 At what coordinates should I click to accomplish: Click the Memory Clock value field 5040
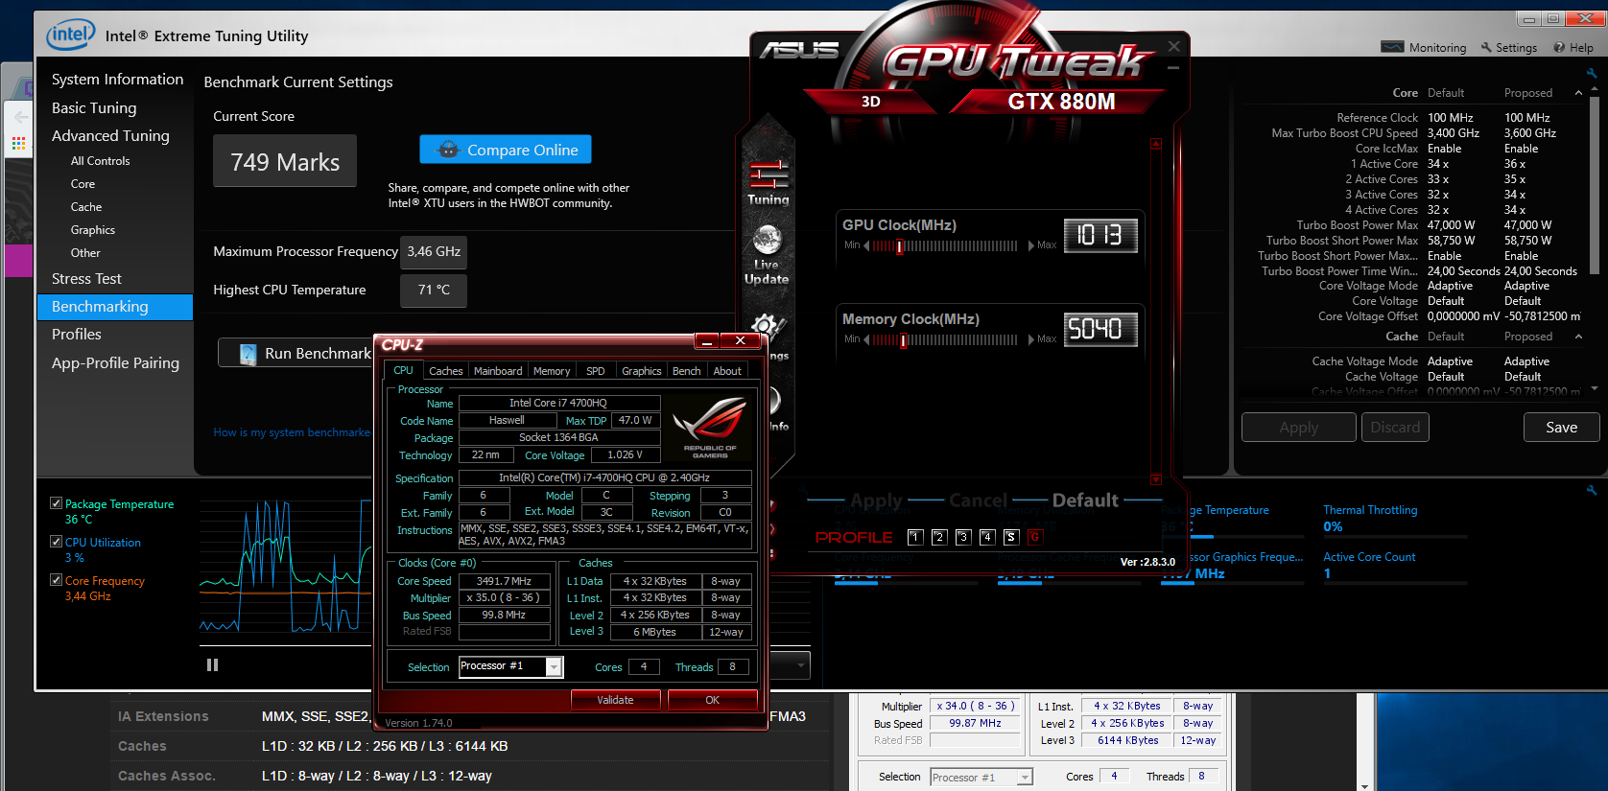(1100, 329)
